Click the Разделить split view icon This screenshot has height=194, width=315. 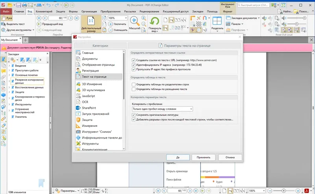[x=217, y=21]
